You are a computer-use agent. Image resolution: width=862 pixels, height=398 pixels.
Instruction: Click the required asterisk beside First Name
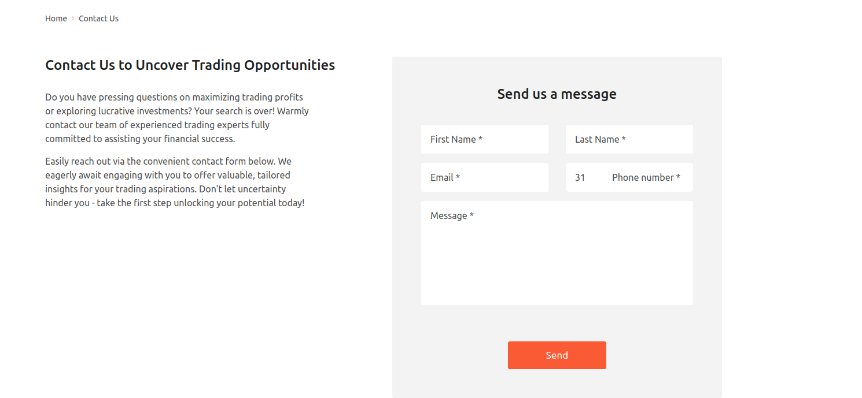click(480, 139)
